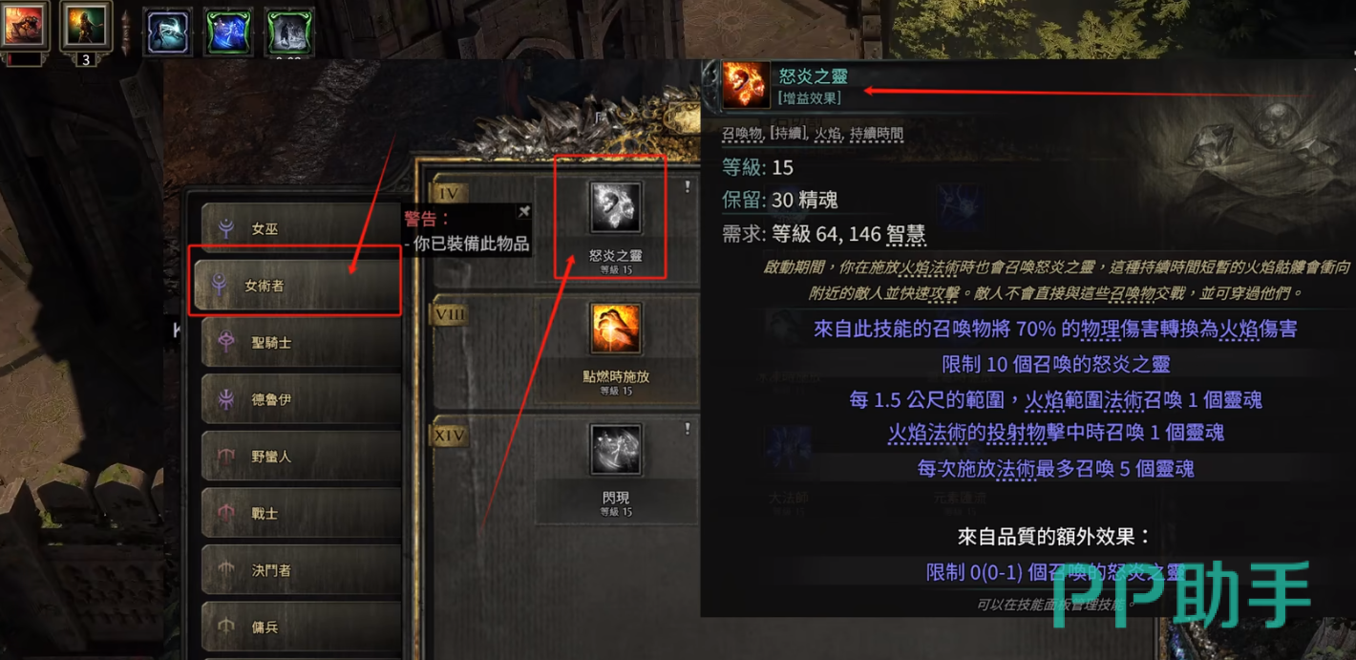Click the exclamation mark beside 怒炎之靈 gem
This screenshot has height=660, width=1356.
[687, 188]
